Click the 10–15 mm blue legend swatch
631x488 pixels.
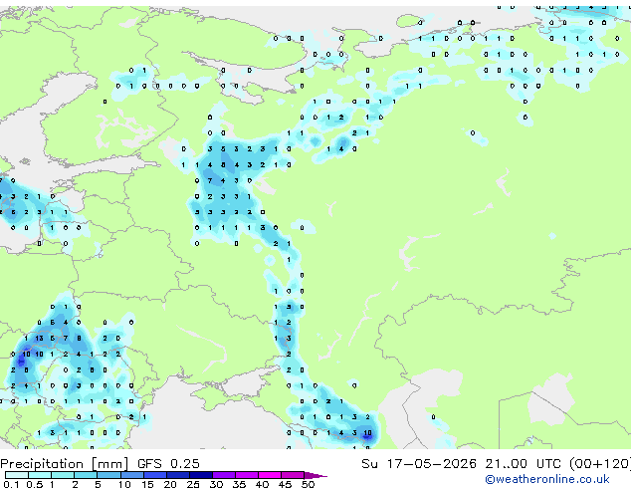click(132, 475)
